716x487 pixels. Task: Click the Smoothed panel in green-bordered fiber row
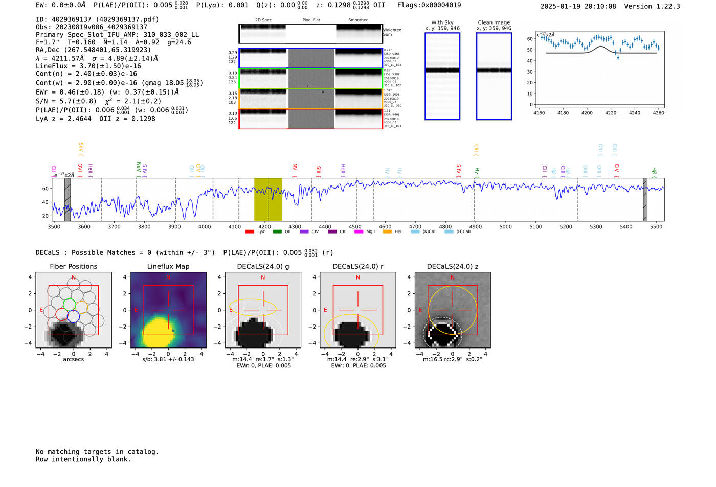(359, 79)
